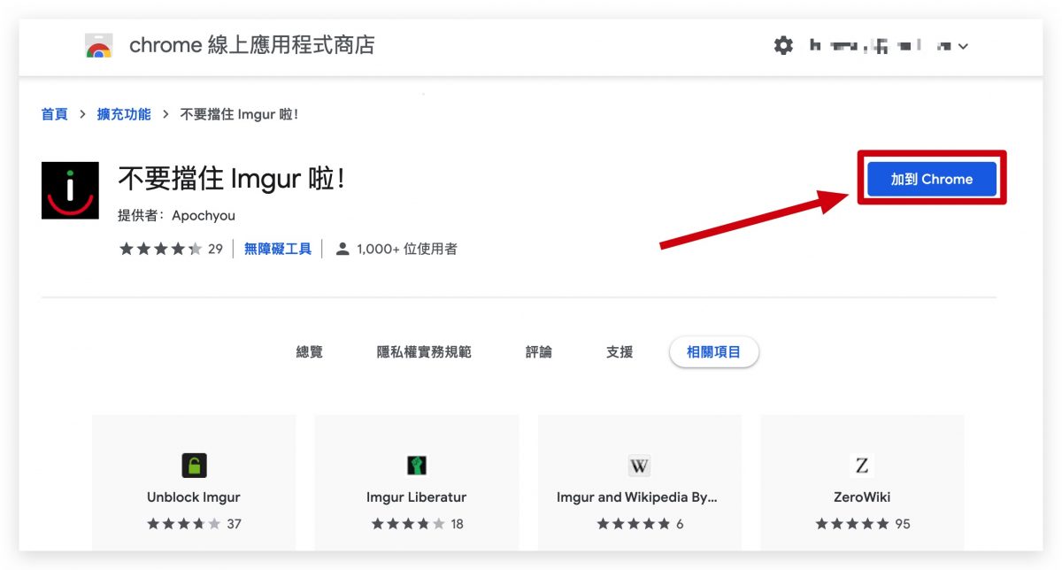Image resolution: width=1062 pixels, height=570 pixels.
Task: Open the Imgur Liberatur extension title
Action: coord(416,497)
